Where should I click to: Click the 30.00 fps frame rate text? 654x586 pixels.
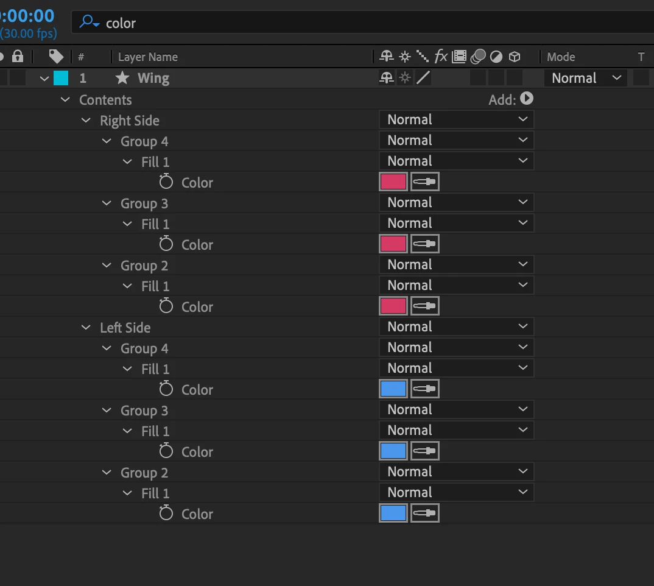(29, 34)
